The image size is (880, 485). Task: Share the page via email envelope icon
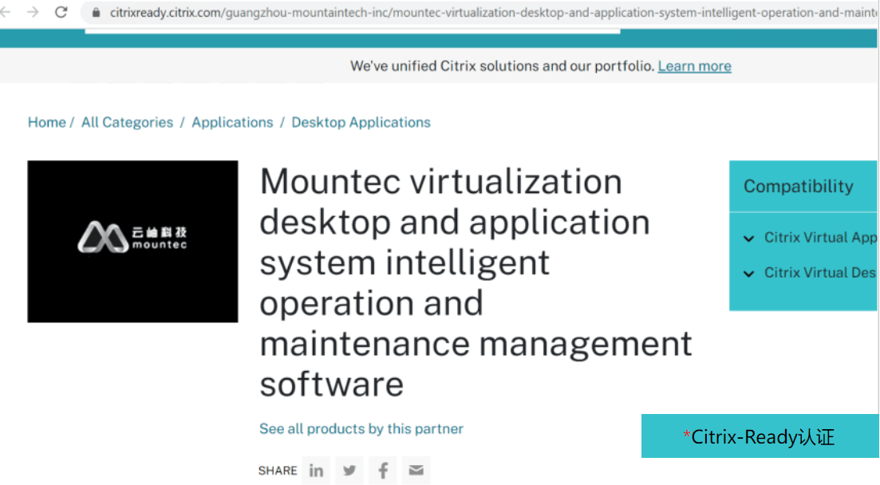tap(416, 471)
